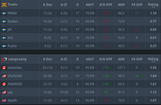Sort fnatic table by ADR column header
The width and height of the screenshot is (161, 105).
coord(121,5)
